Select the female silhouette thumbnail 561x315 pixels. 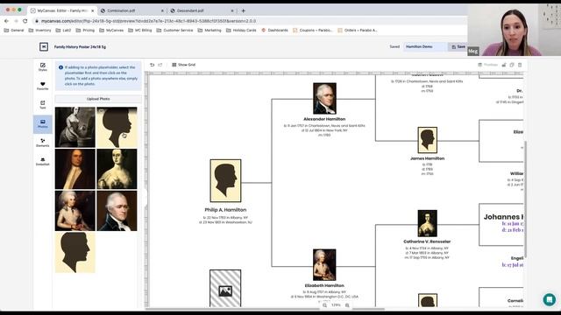(117, 127)
